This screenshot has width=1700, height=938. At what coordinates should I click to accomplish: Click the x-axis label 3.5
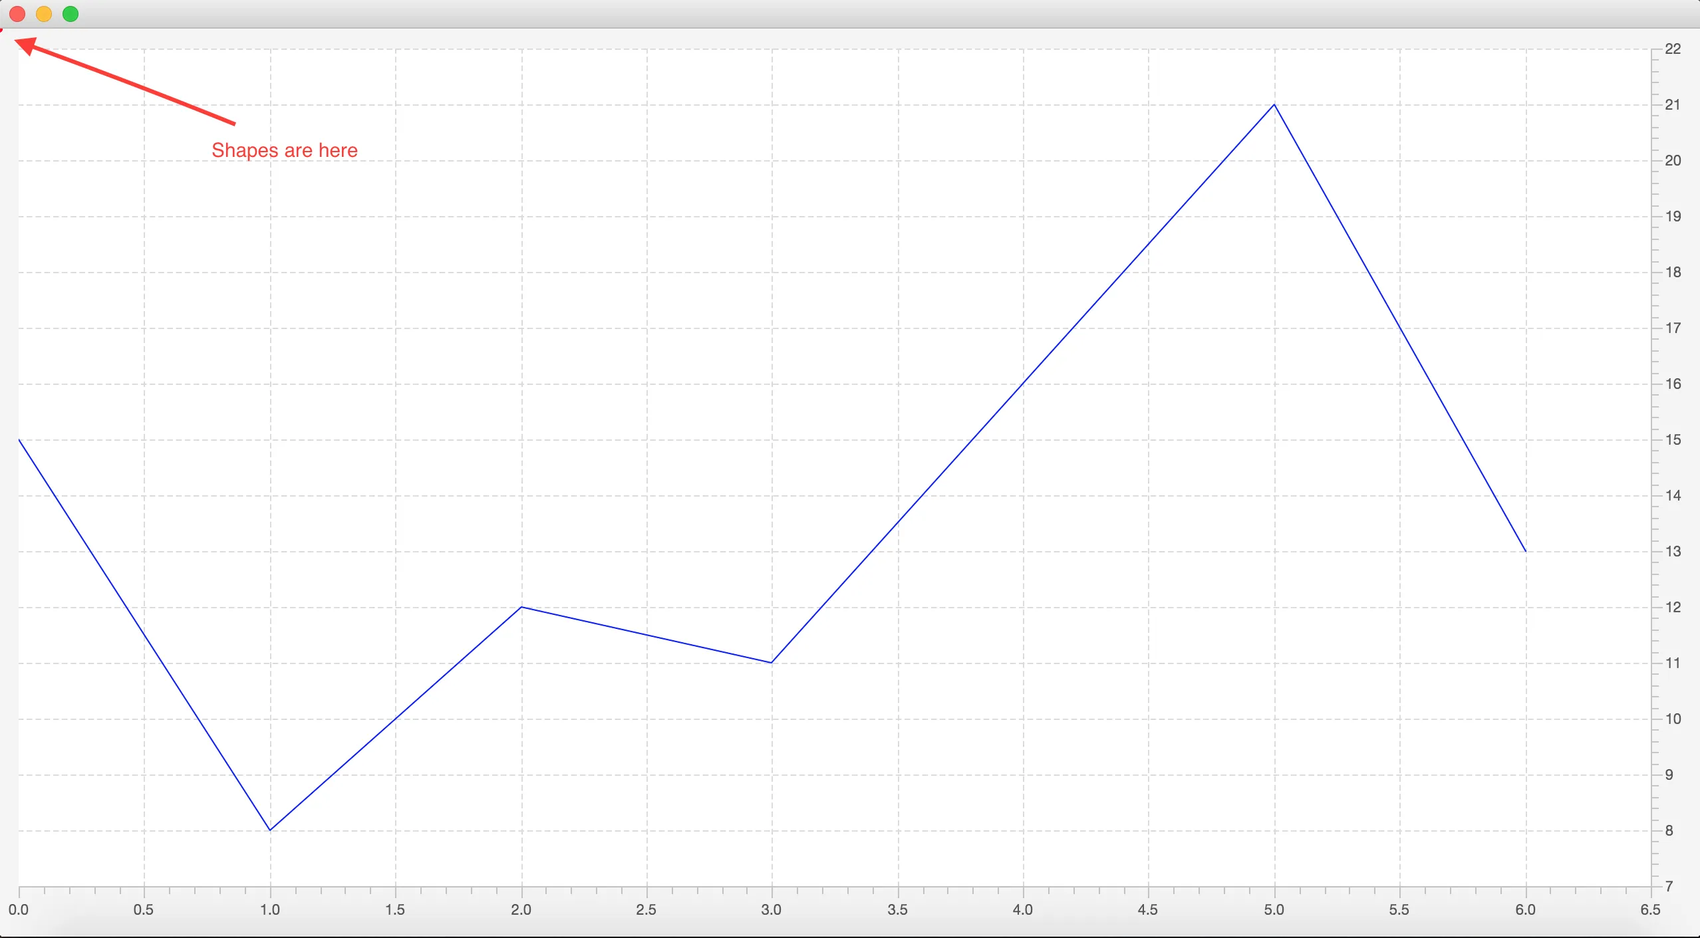coord(897,909)
